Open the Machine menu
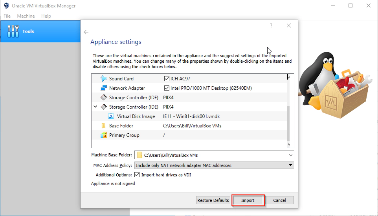Image resolution: width=378 pixels, height=216 pixels. pyautogui.click(x=26, y=16)
